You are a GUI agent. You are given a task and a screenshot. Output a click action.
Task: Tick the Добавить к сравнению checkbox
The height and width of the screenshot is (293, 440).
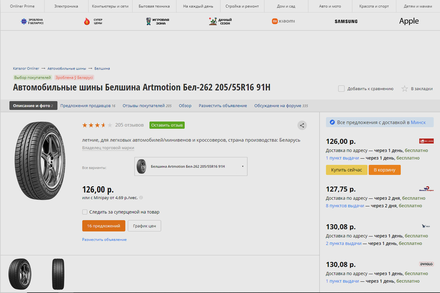pos(341,89)
